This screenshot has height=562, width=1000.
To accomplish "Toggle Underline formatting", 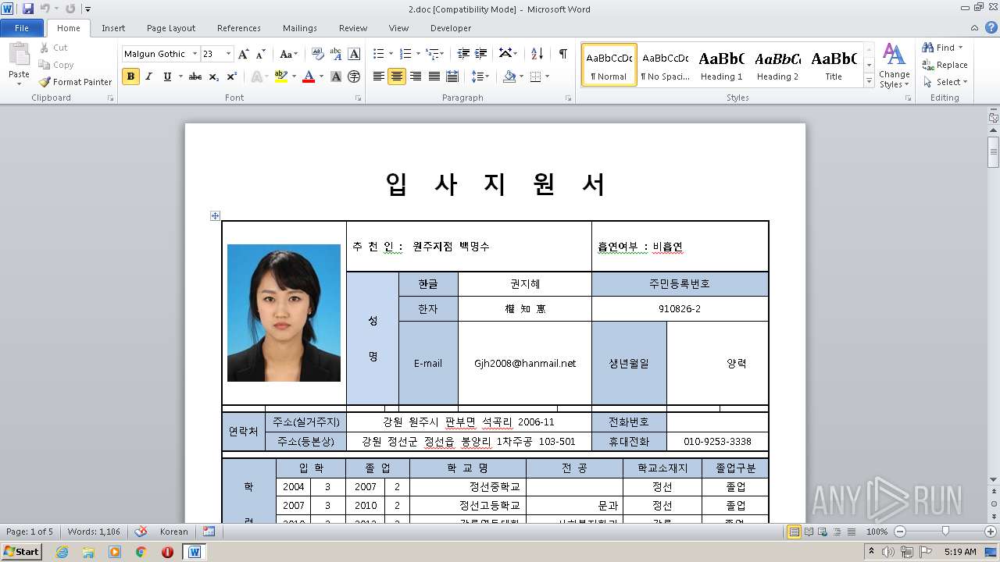I will point(167,76).
